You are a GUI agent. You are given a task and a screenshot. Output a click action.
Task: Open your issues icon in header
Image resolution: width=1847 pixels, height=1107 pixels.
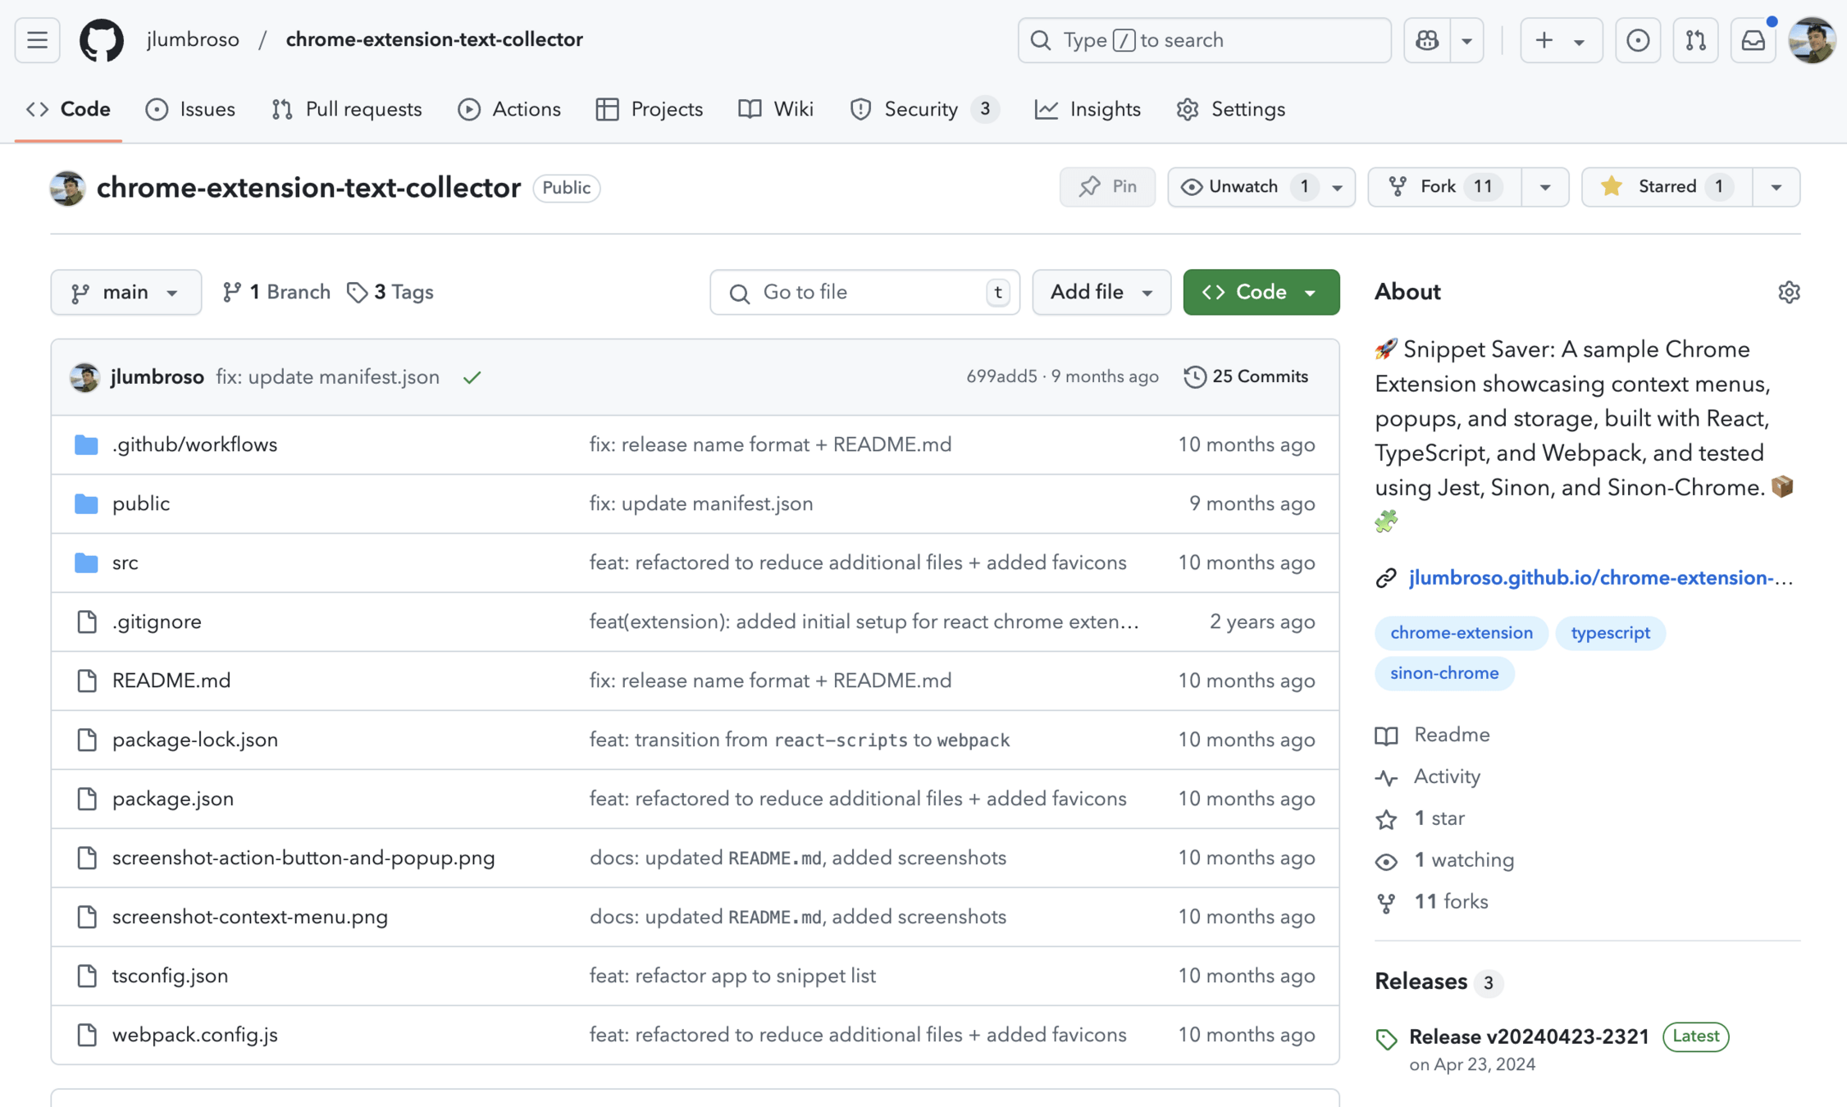[x=1638, y=40]
